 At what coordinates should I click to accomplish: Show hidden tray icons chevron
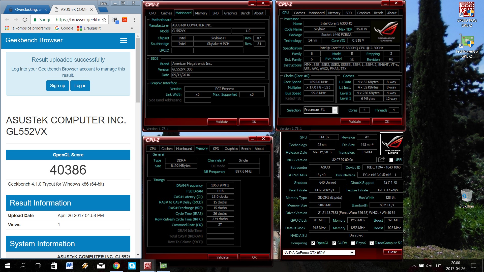coord(414,265)
